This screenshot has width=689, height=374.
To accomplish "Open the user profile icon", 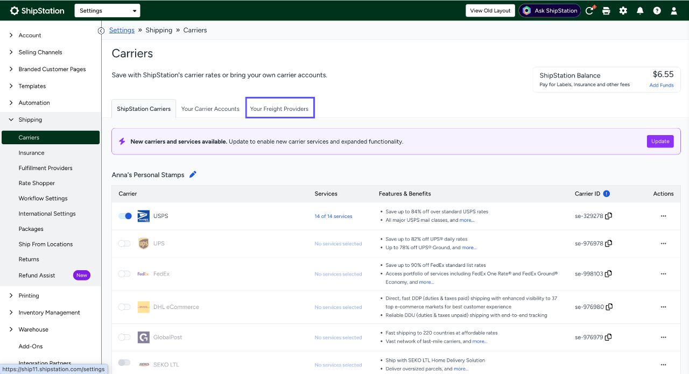I will pyautogui.click(x=673, y=11).
